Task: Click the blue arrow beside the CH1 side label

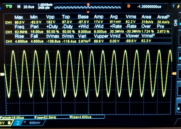Action: tap(180, 24)
